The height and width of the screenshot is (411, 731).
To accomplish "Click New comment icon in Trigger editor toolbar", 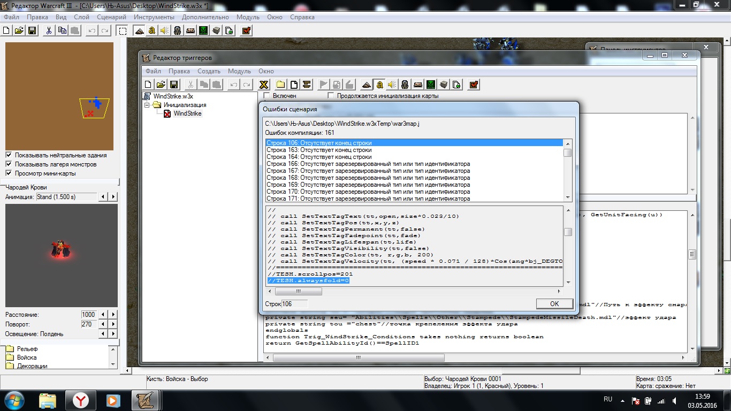I will pos(307,85).
